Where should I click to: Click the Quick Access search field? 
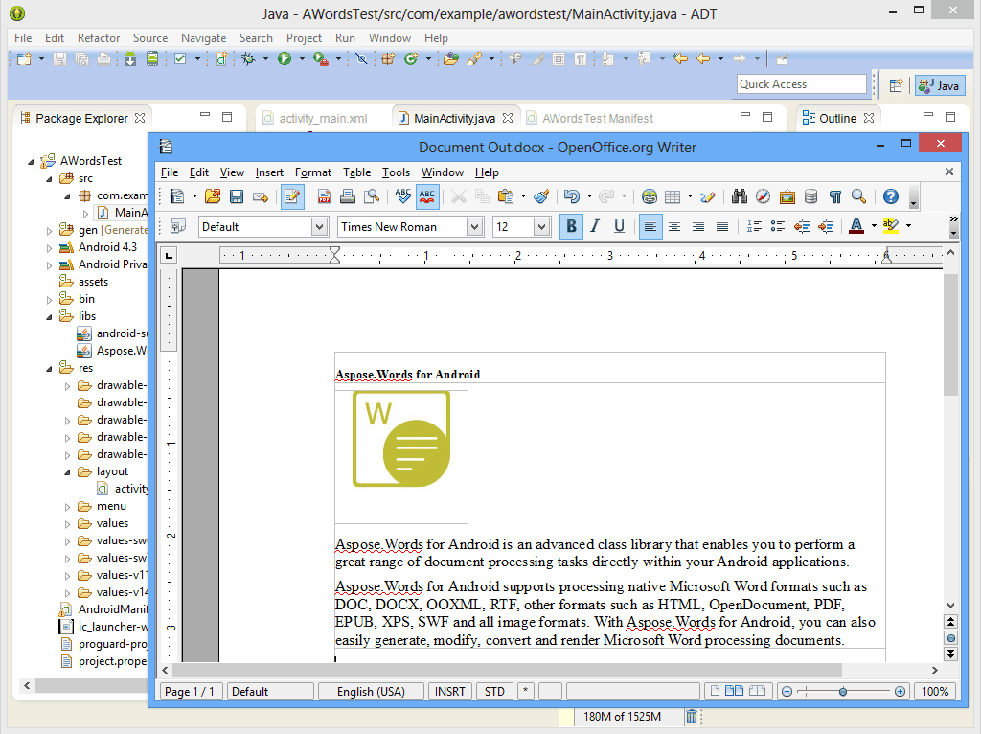point(802,84)
